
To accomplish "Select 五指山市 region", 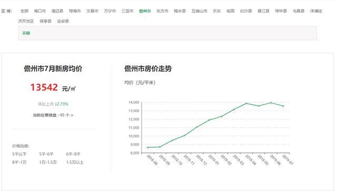I will click(x=200, y=11).
